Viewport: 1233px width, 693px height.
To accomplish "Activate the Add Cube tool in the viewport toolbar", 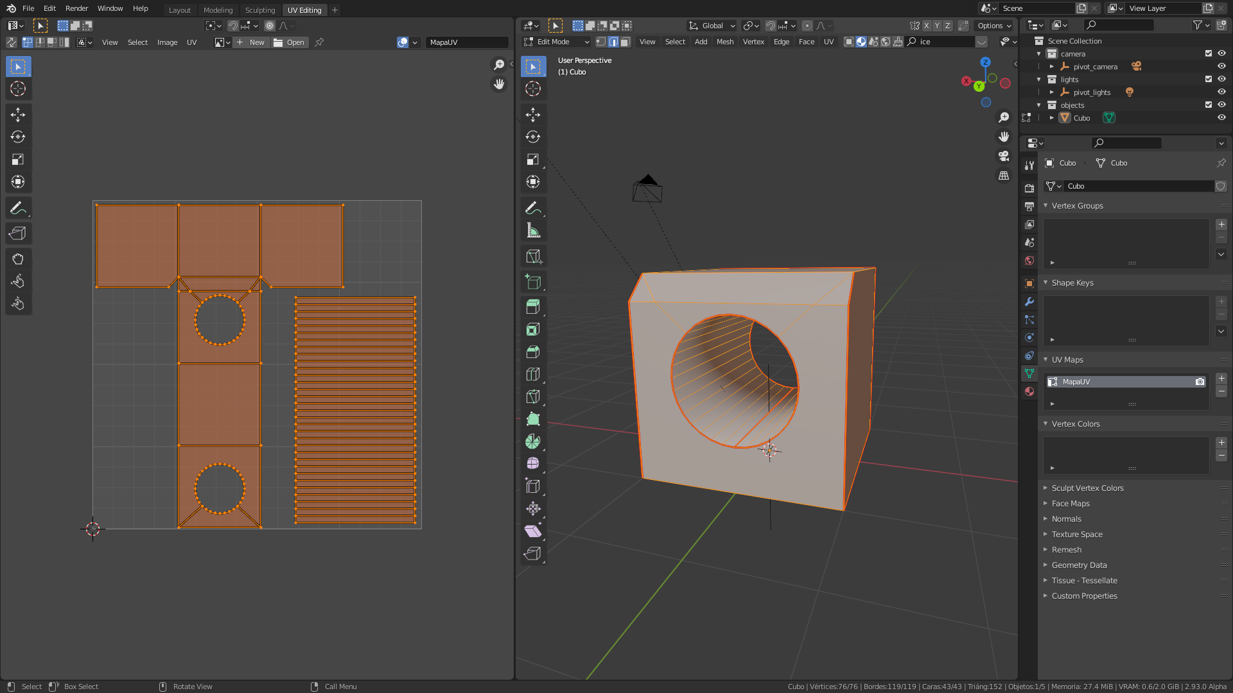I will (533, 281).
